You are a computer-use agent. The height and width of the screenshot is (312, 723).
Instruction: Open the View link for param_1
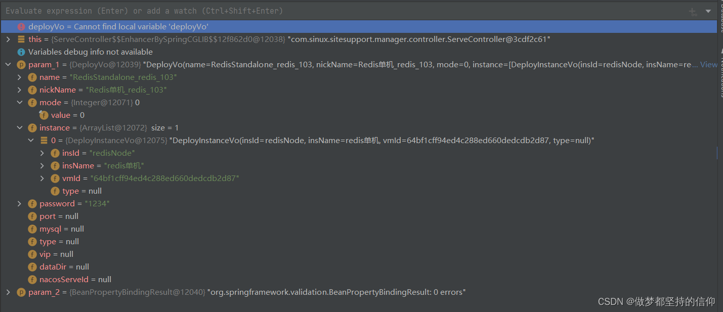[x=708, y=65]
